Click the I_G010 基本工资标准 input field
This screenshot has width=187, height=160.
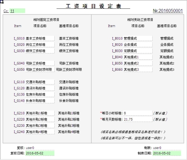pyautogui.click(x=40, y=38)
